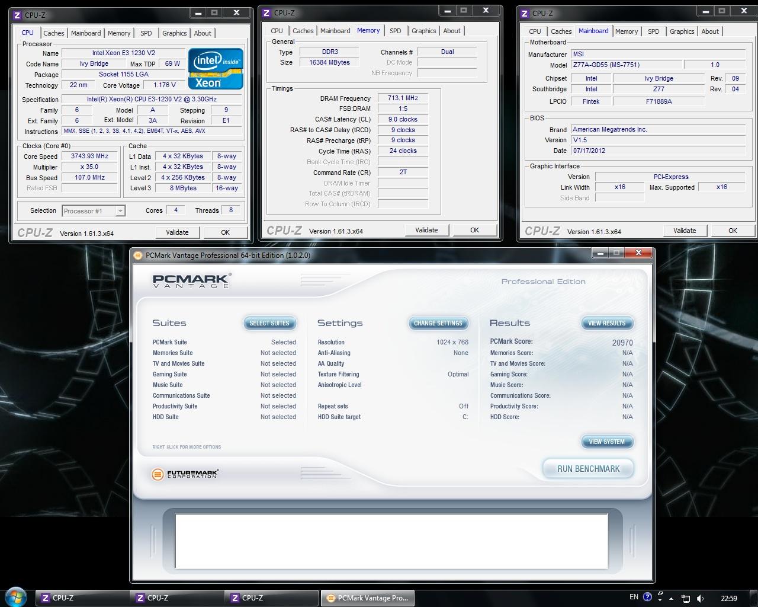
Task: Click the EN language indicator
Action: pos(634,597)
